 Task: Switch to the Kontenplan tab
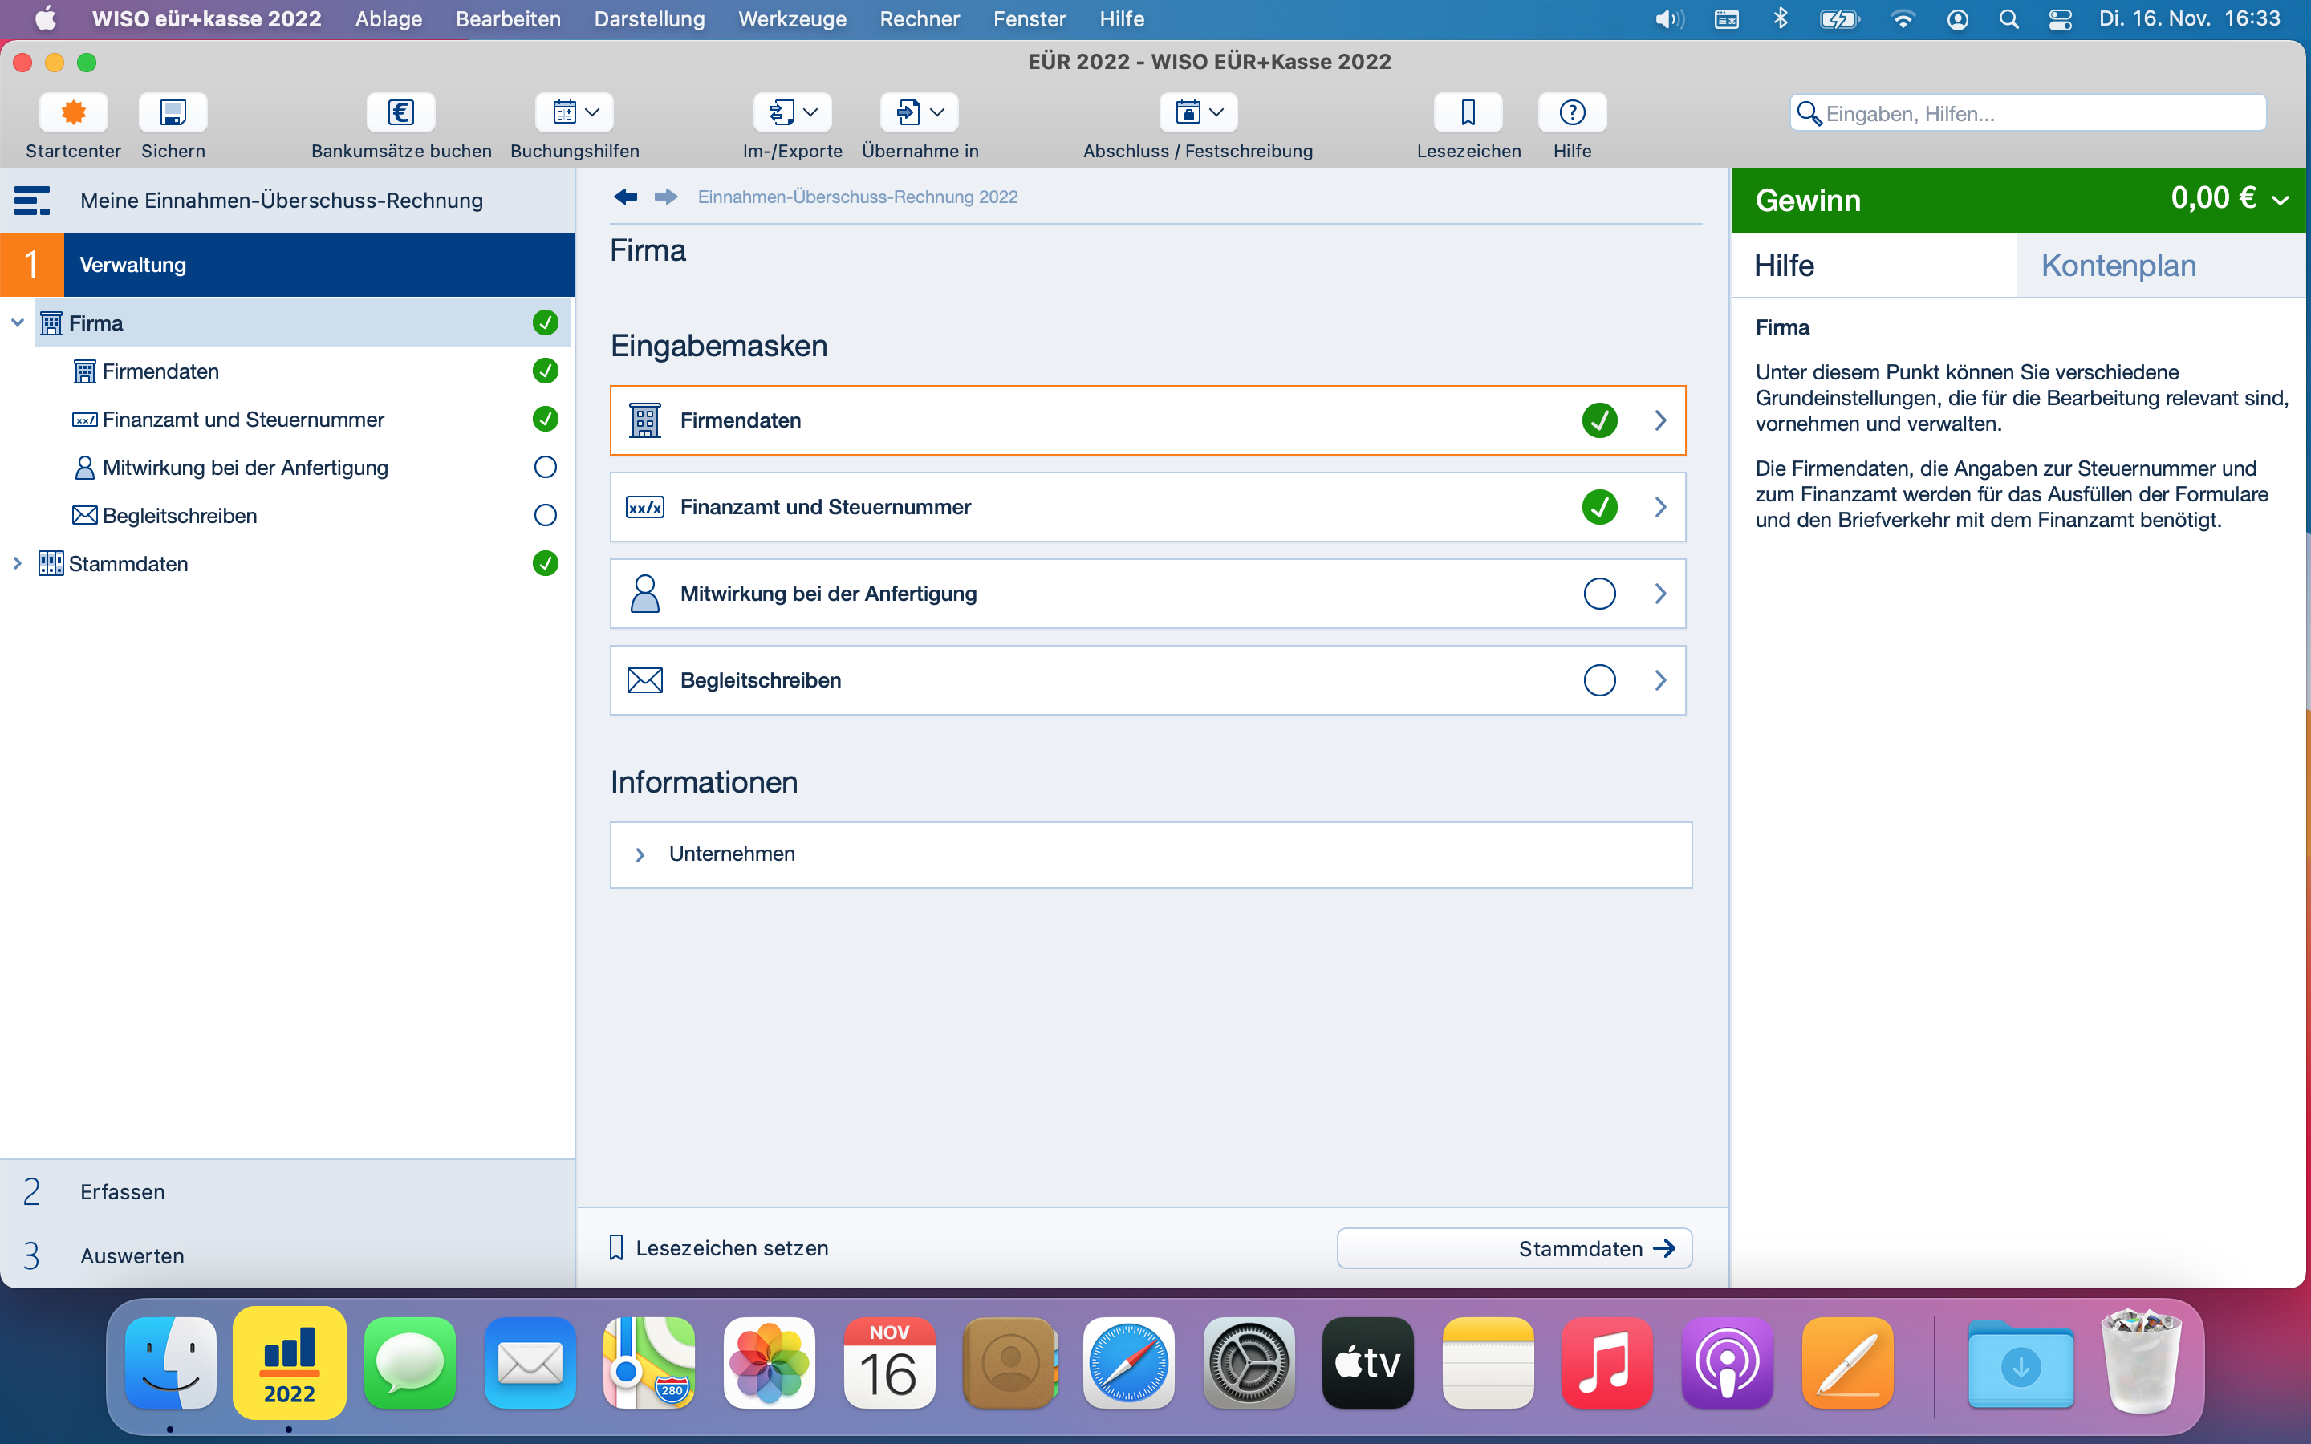point(2118,266)
